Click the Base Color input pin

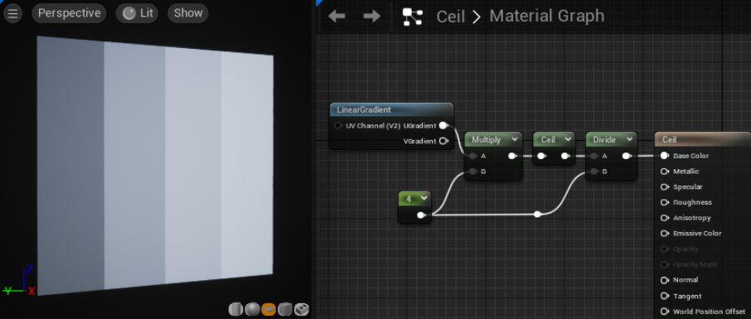pos(664,156)
